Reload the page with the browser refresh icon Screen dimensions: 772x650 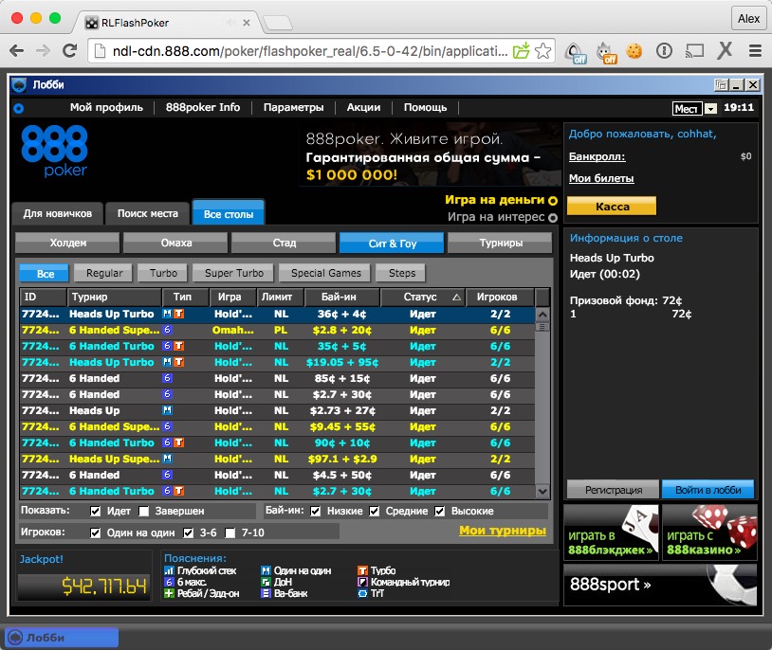(69, 51)
